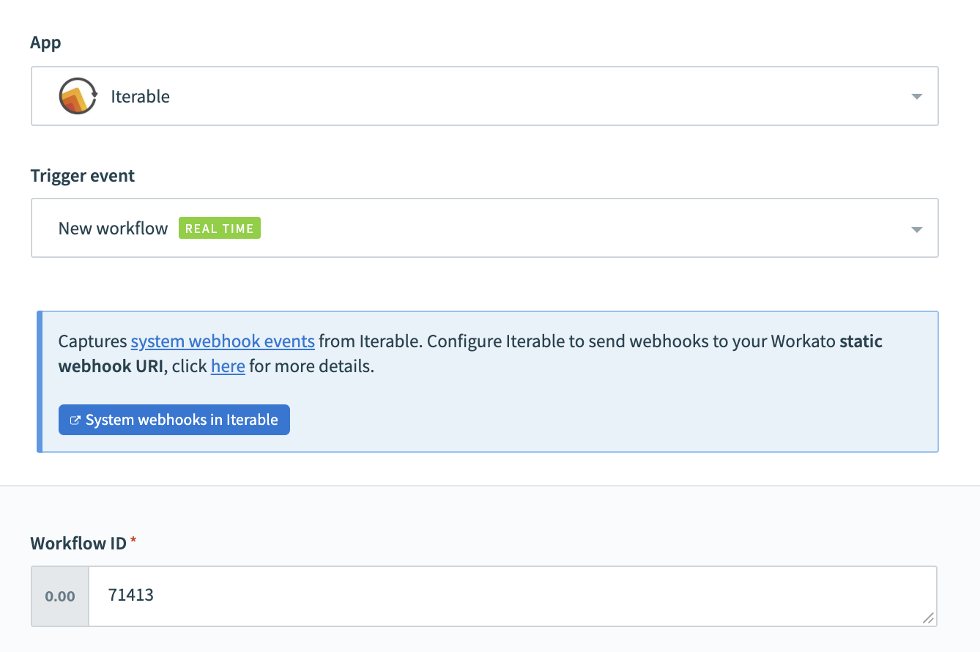Select the workflow ID value 71413
The height and width of the screenshot is (652, 980).
coord(130,596)
